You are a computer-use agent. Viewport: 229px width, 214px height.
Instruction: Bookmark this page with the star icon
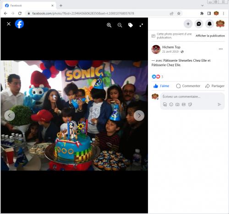[179, 13]
